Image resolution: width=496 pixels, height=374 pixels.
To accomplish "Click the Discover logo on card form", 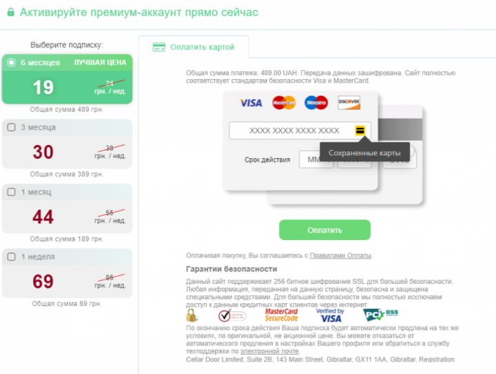I will [x=349, y=103].
